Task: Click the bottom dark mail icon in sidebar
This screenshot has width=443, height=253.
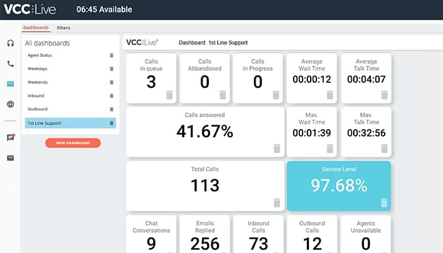Action: point(10,157)
